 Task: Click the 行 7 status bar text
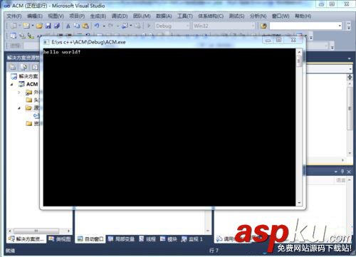tap(214, 251)
